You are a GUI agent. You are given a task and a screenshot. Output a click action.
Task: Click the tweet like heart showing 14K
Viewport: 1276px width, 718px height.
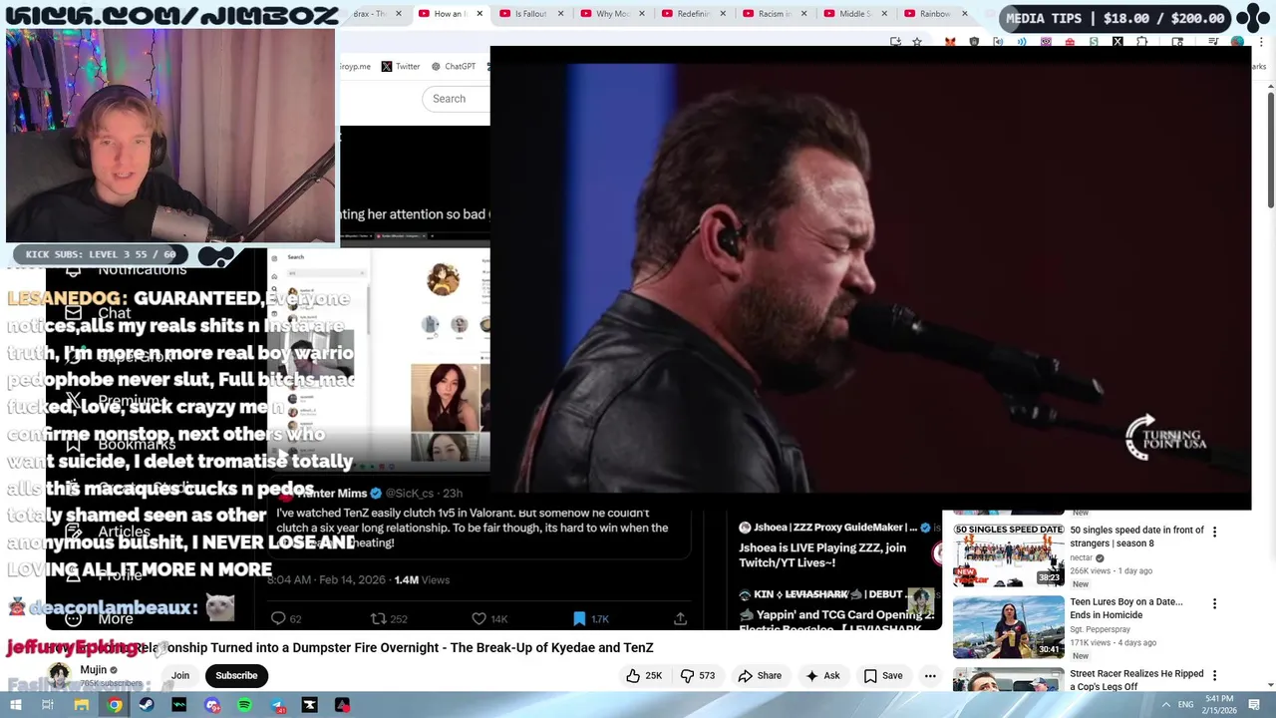coord(478,618)
